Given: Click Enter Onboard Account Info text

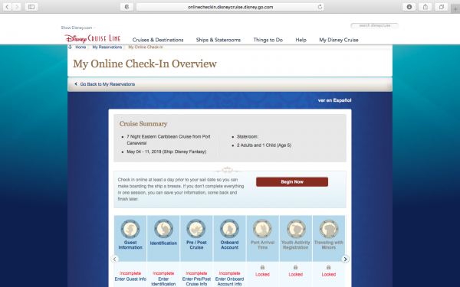Looking at the screenshot, I should 229,282.
